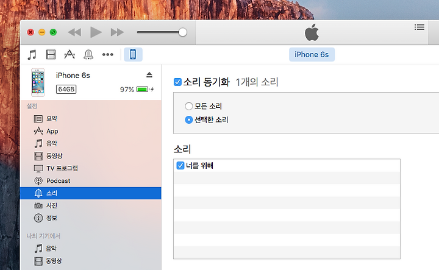The image size is (439, 270).
Task: Toggle the 소리 동기화 checkbox
Action: point(177,82)
